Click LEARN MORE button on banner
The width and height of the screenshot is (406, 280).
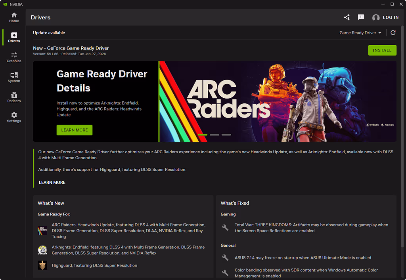click(75, 130)
